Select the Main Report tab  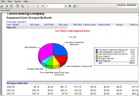pos(6,10)
